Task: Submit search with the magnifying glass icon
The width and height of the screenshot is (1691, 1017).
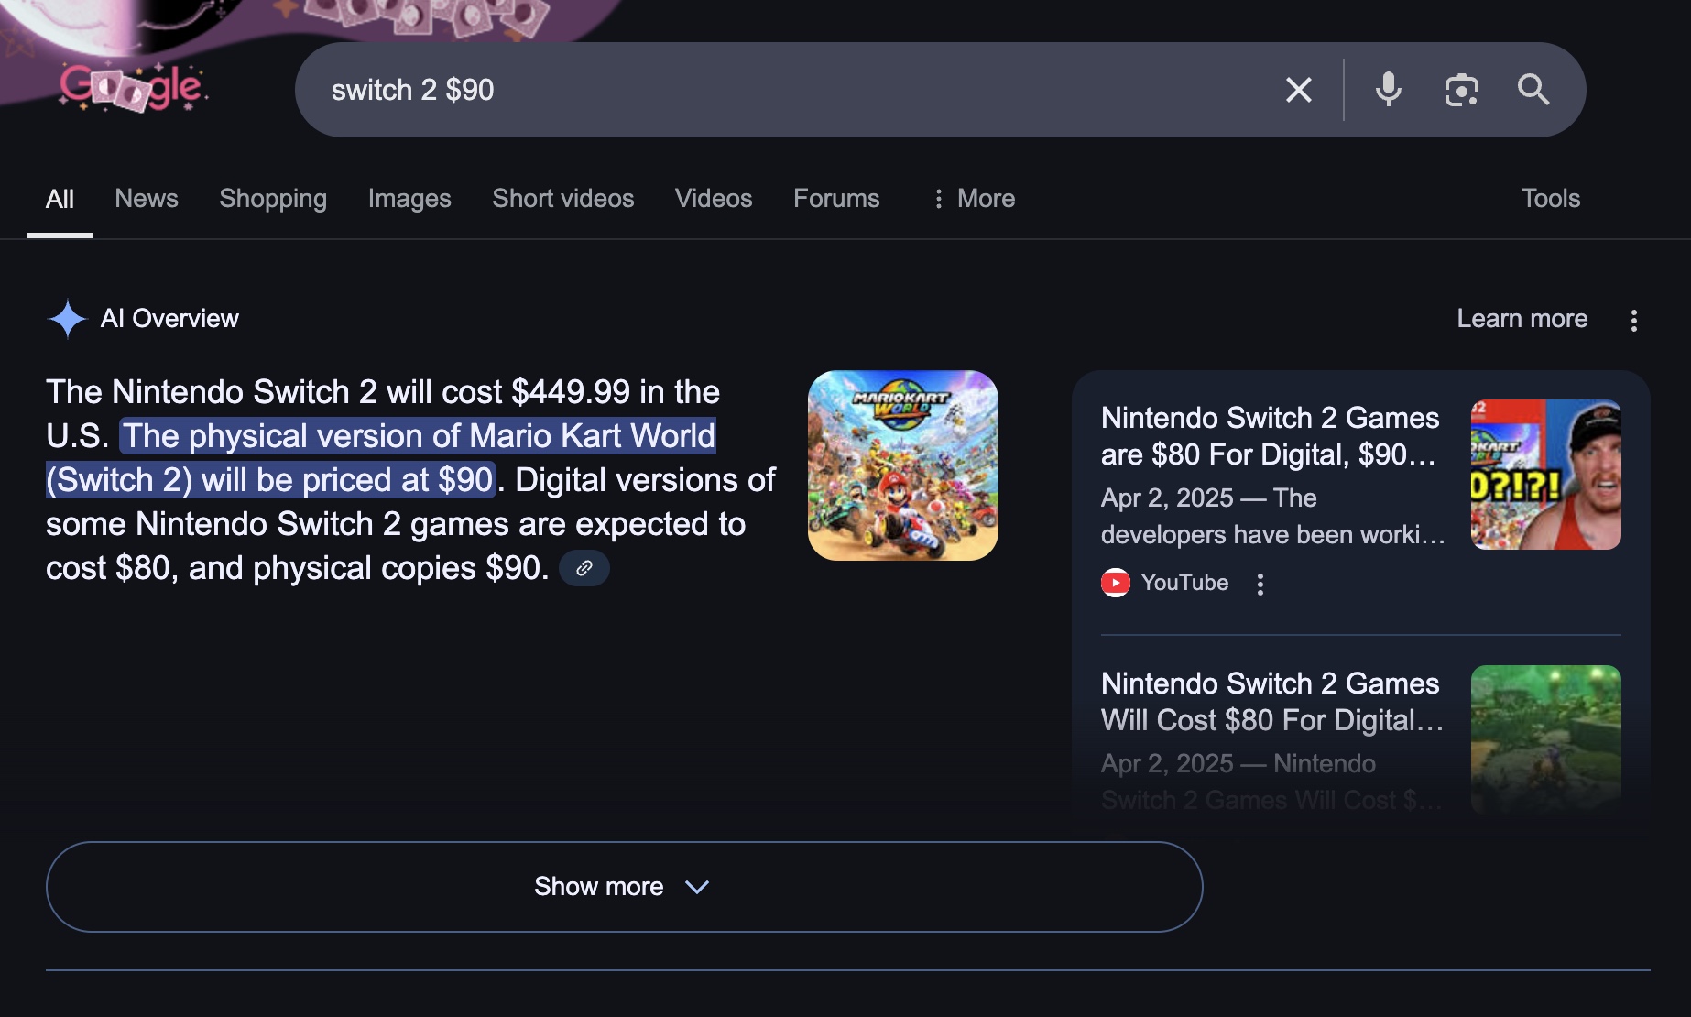Action: (x=1533, y=90)
